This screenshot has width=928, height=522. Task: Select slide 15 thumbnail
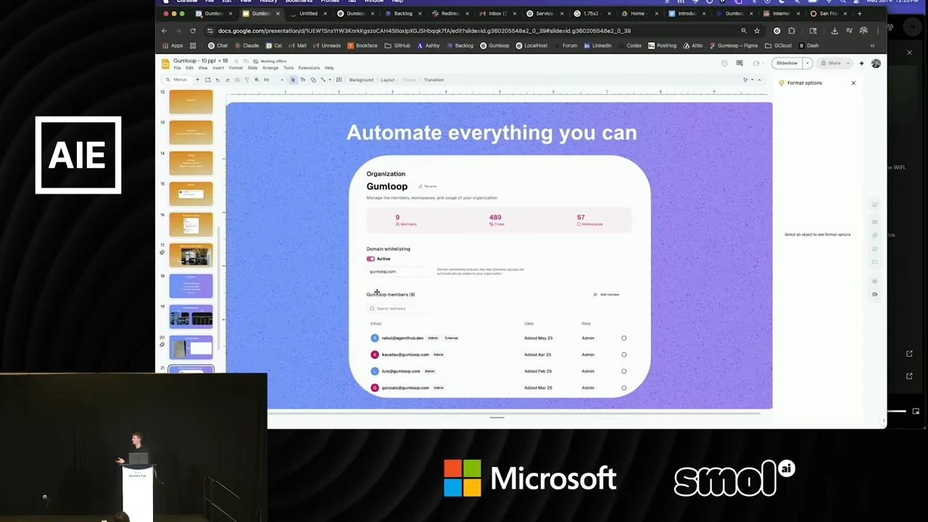tap(191, 194)
